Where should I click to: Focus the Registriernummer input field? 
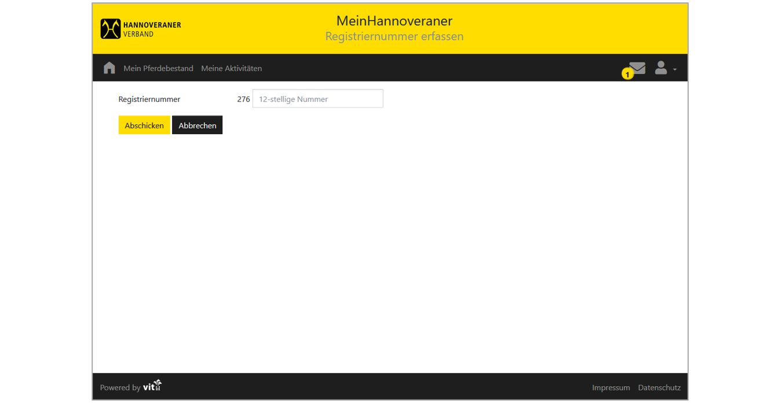pyautogui.click(x=317, y=98)
